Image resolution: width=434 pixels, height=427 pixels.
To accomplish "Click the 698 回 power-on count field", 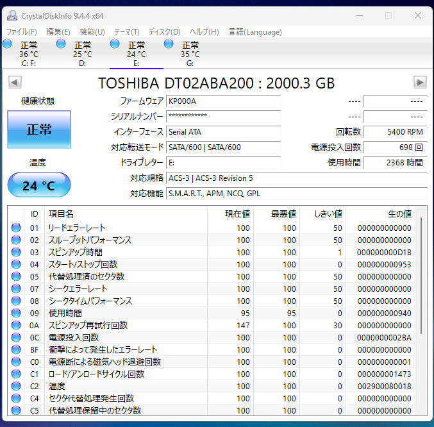I will (396, 147).
